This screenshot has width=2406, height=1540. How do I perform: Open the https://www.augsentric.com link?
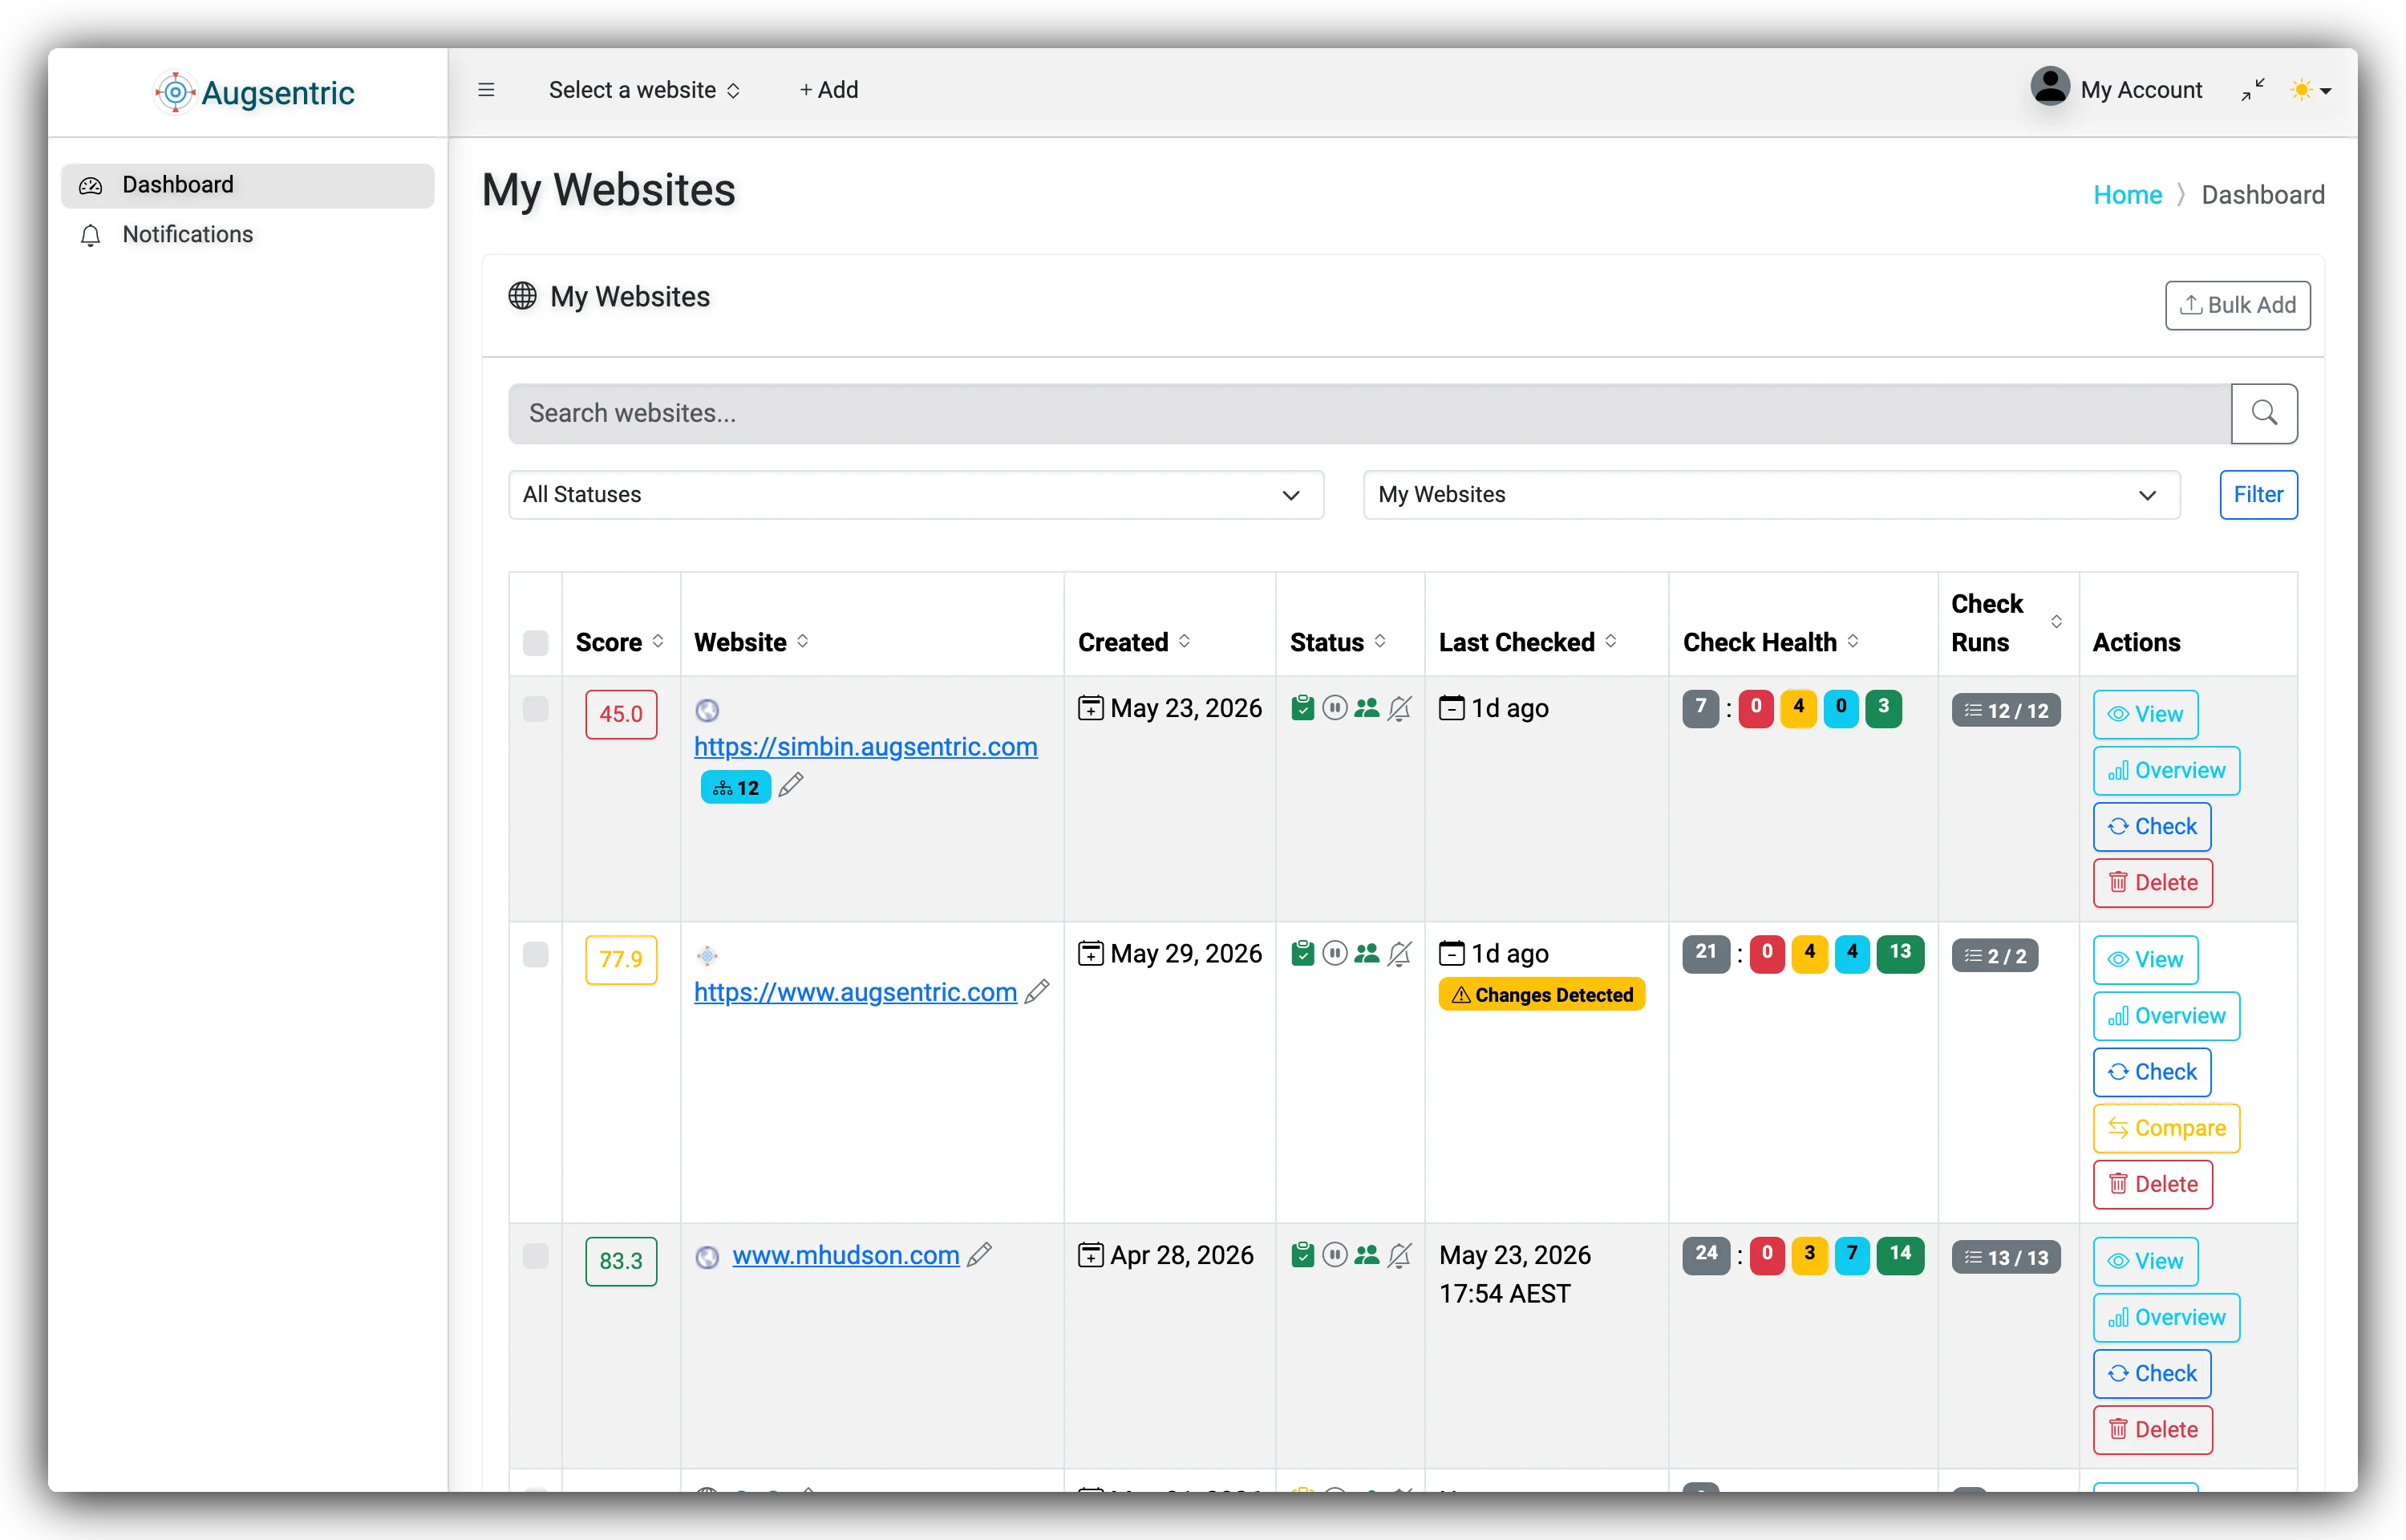click(x=855, y=991)
